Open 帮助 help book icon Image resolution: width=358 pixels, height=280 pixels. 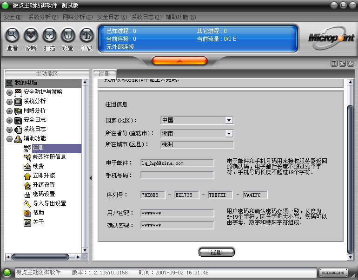(27, 213)
